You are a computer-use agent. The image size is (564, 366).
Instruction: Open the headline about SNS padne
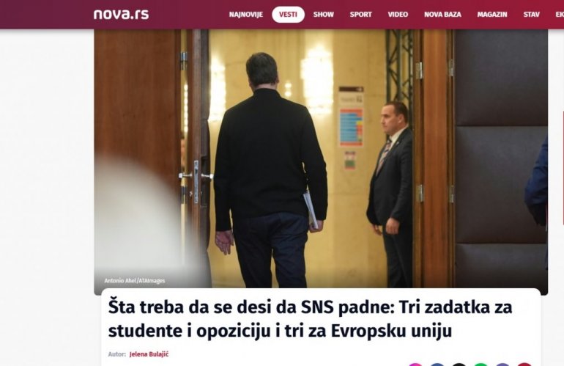pos(310,319)
